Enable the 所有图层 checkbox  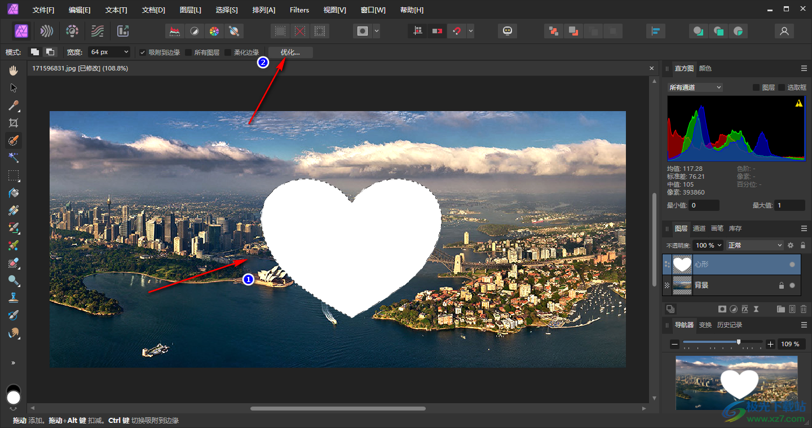(x=188, y=52)
